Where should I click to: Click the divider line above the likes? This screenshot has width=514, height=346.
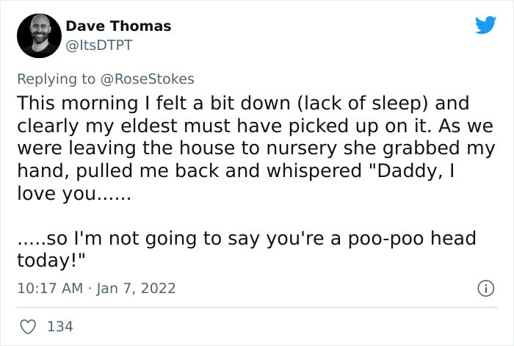click(x=256, y=307)
